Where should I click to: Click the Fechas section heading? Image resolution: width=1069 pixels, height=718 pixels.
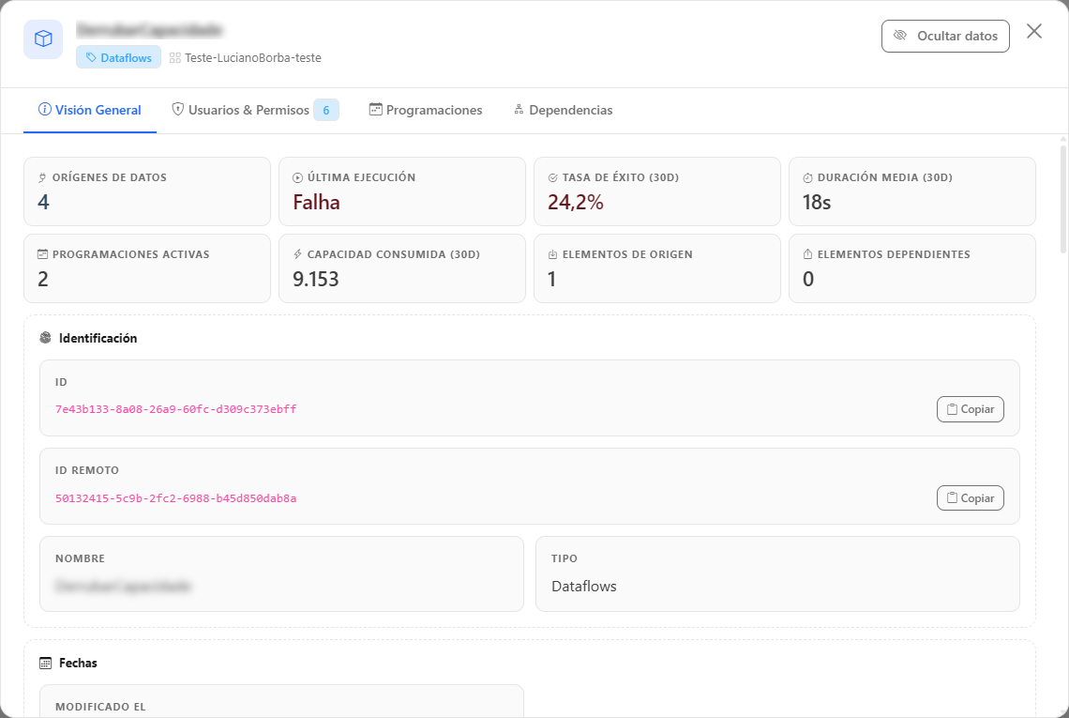pyautogui.click(x=79, y=663)
